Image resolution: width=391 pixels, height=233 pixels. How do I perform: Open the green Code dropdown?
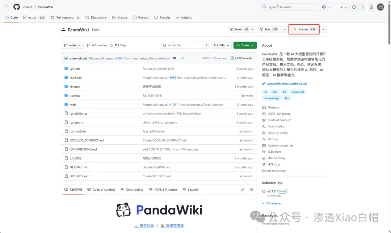tap(245, 45)
